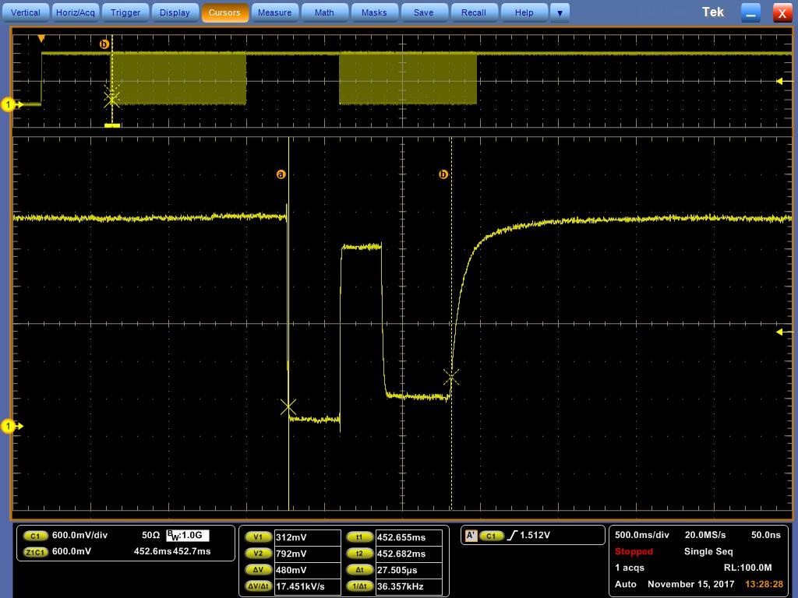Click the orange trigger position triangle marker
798x598 pixels.
41,39
